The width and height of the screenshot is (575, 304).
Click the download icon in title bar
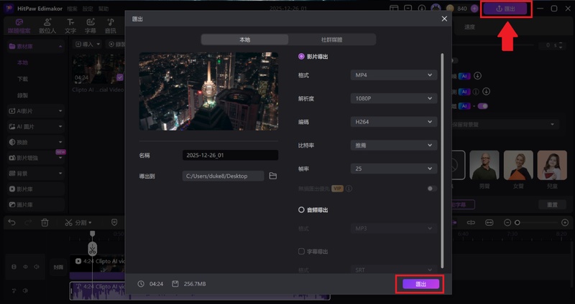pos(422,9)
